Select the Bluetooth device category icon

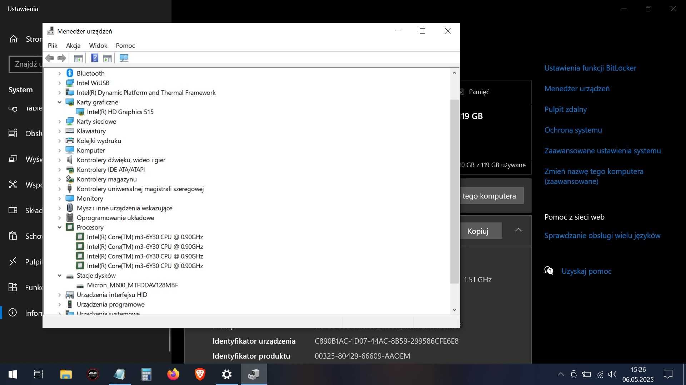click(x=70, y=73)
